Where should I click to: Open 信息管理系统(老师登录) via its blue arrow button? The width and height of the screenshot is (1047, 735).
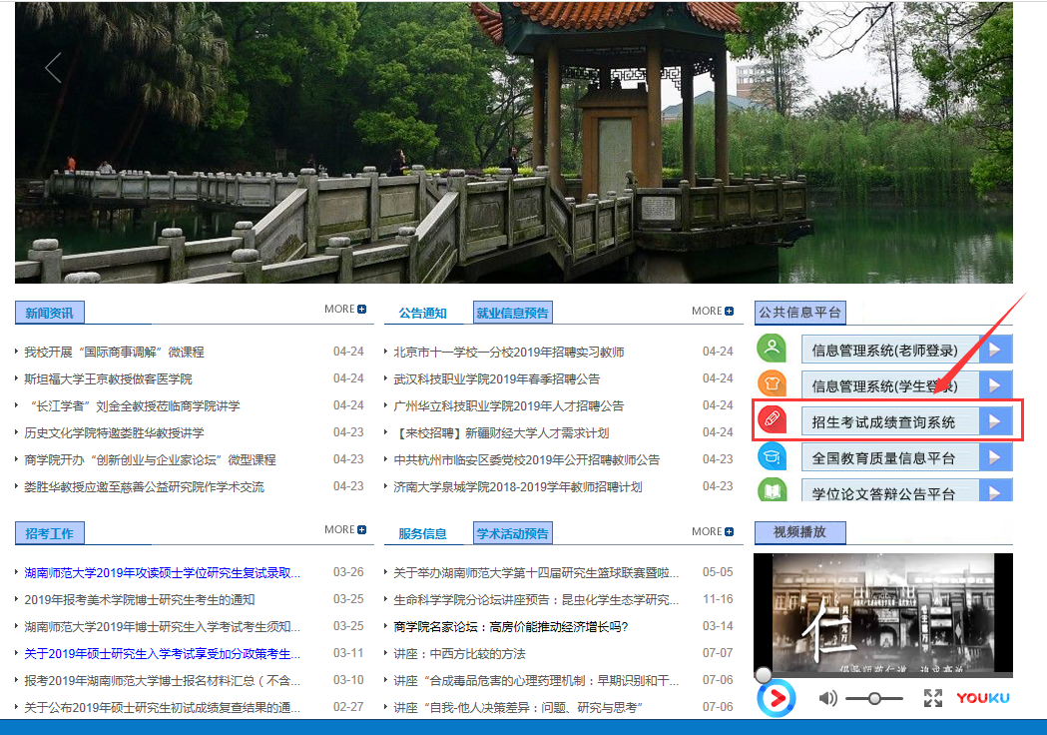pos(995,347)
